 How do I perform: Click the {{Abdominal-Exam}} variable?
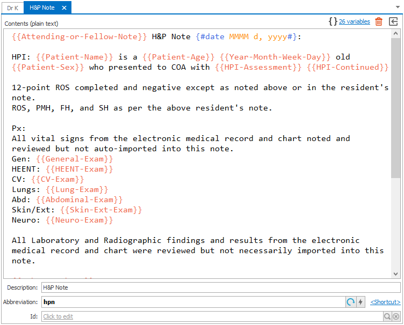80,200
